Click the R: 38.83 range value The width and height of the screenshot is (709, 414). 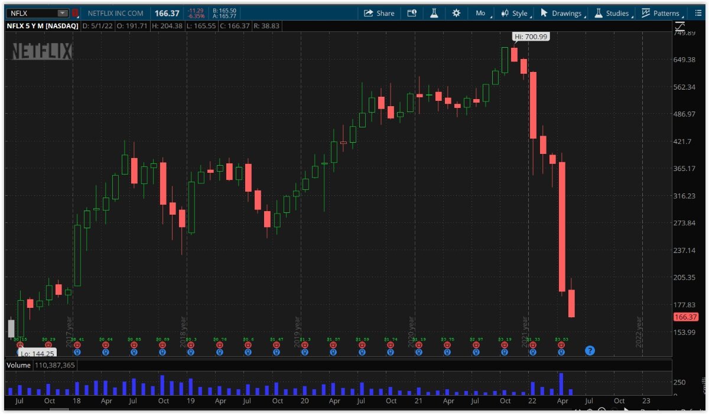click(x=266, y=26)
